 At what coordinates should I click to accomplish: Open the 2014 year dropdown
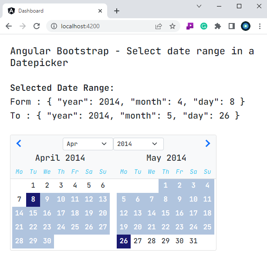coord(139,144)
